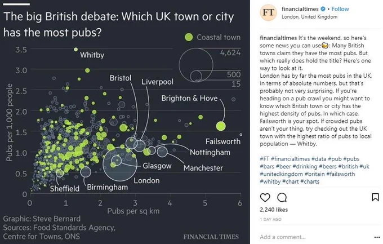Select the Brighton & Hove green bubble
This screenshot has height=244, width=383.
tap(221, 126)
